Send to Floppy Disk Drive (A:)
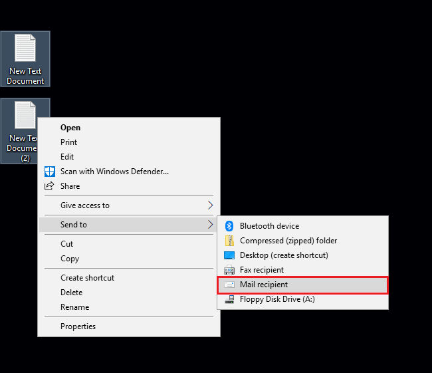Image resolution: width=432 pixels, height=373 pixels. 303,299
